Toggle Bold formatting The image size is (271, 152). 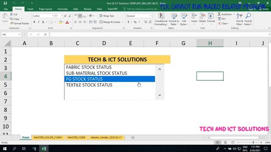(x=34, y=22)
